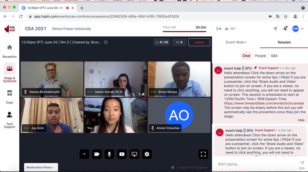Collapse the right sidebar panel arrow

(219, 29)
